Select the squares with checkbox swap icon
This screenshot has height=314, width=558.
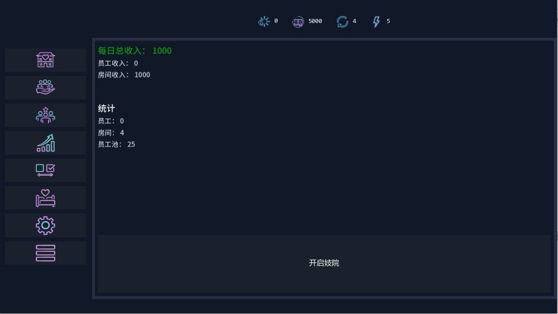pos(45,170)
